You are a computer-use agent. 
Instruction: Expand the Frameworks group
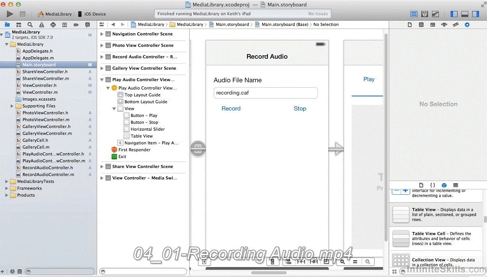pos(7,188)
